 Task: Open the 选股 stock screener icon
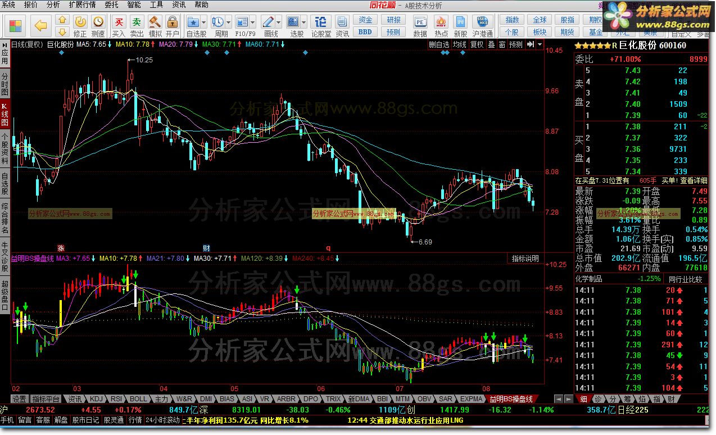[293, 22]
